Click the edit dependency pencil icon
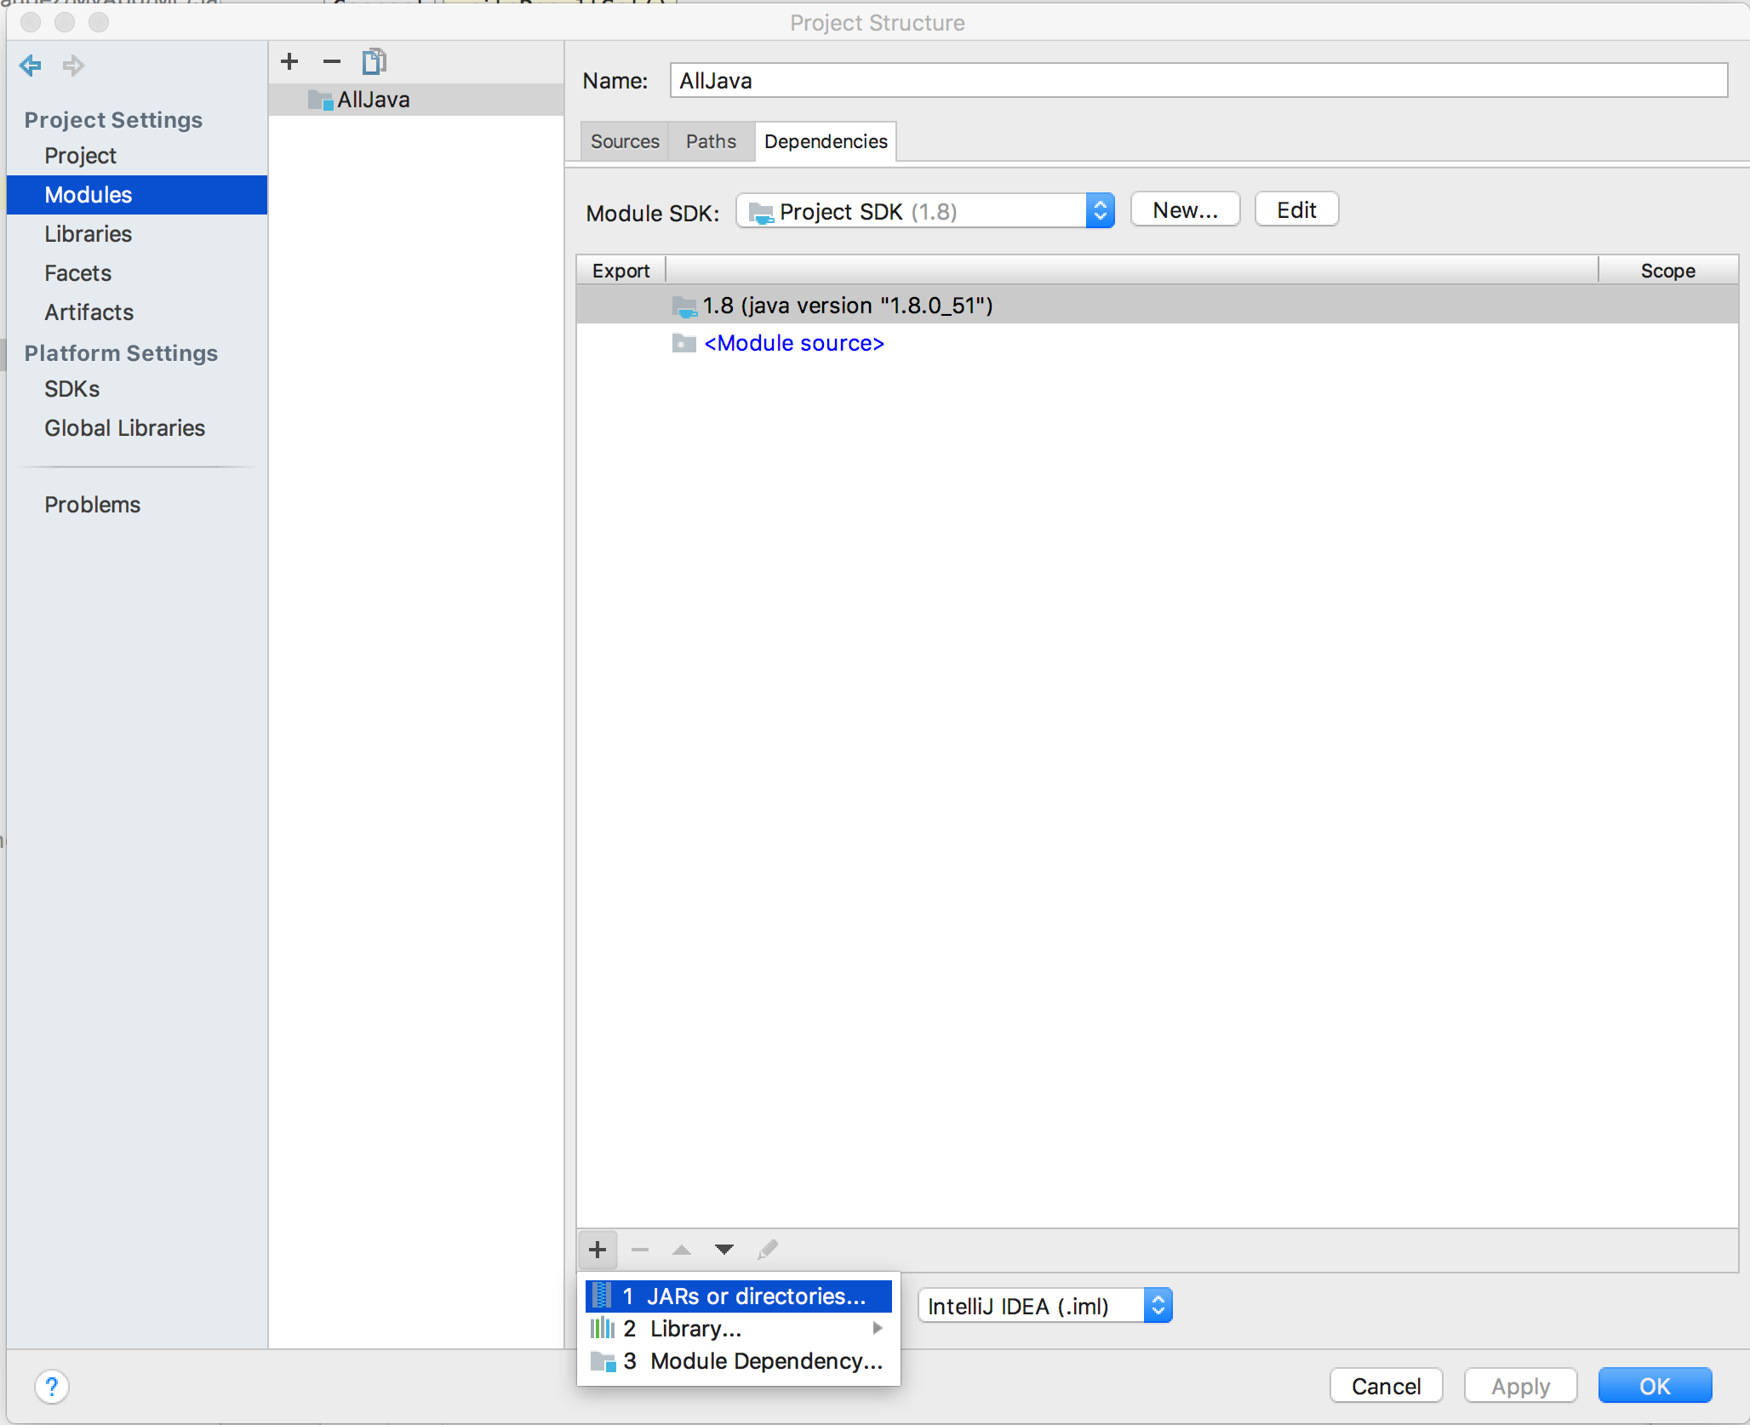 [x=768, y=1250]
